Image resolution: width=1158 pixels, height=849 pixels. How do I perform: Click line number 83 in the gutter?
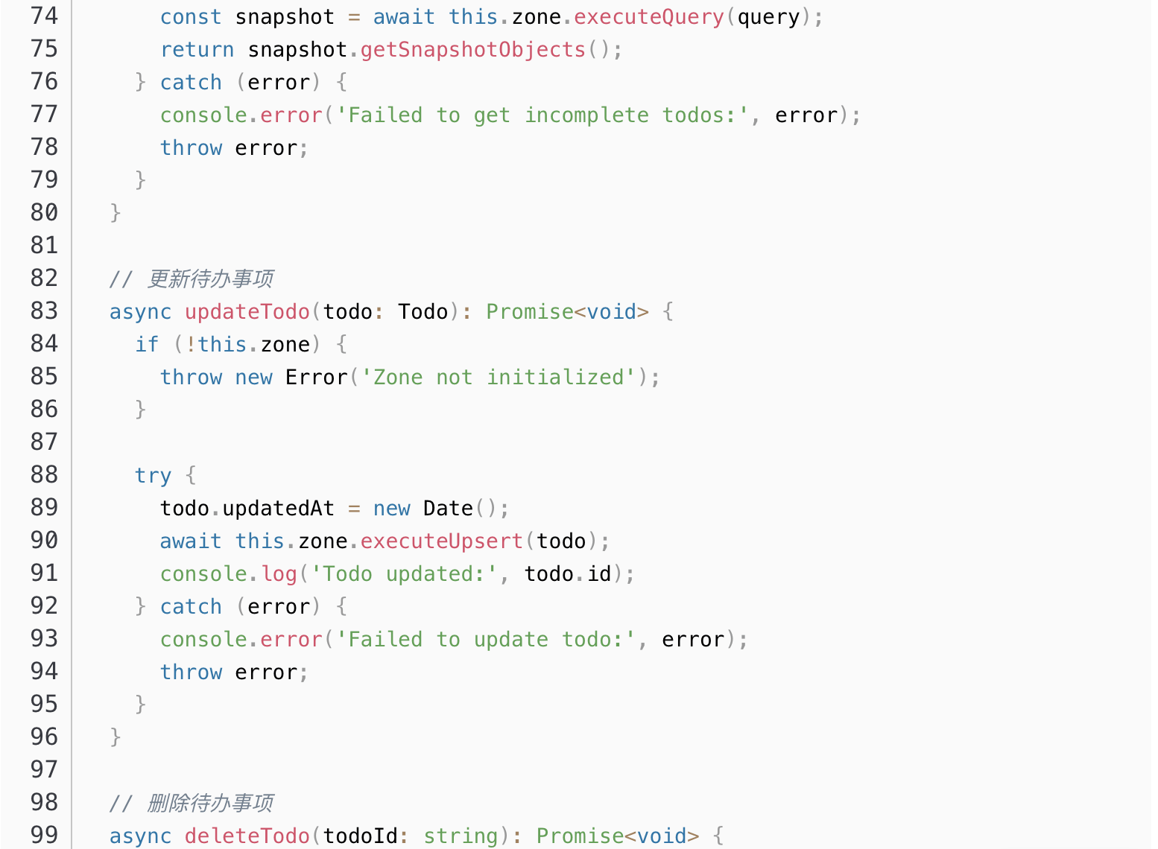44,311
